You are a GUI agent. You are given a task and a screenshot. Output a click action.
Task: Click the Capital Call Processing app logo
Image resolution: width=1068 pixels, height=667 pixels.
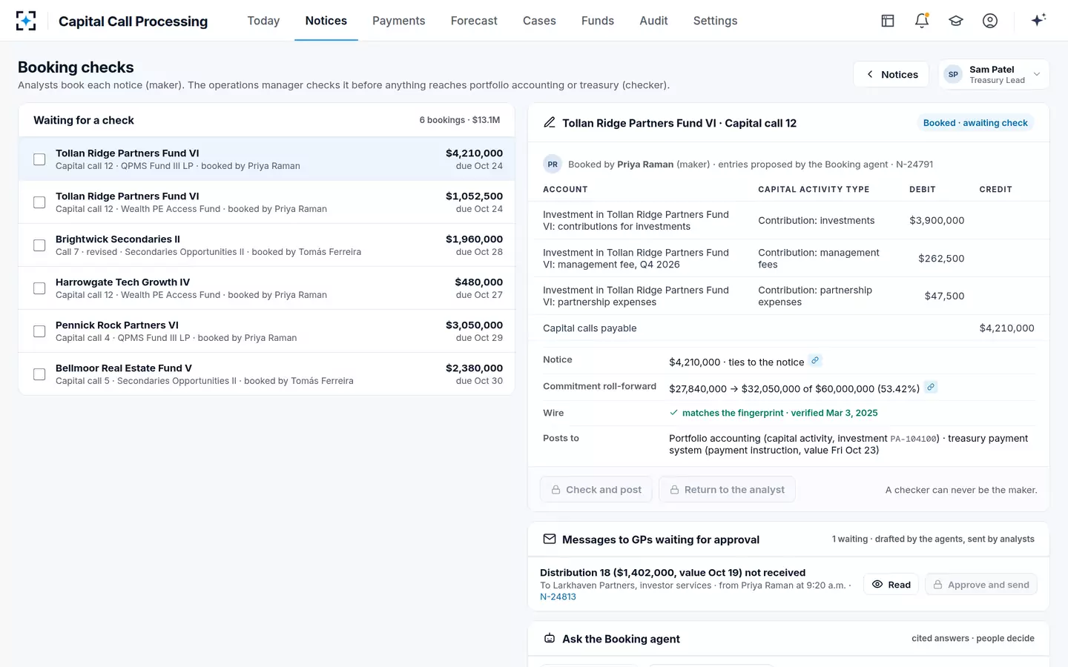26,21
